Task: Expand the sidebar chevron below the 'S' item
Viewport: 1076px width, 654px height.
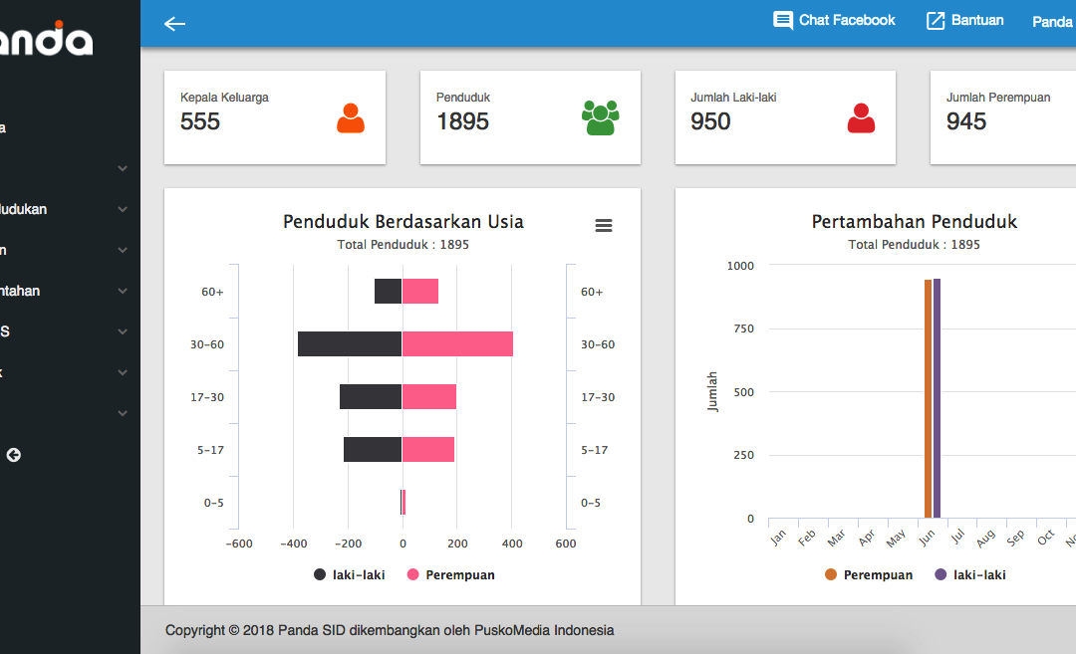Action: point(123,373)
